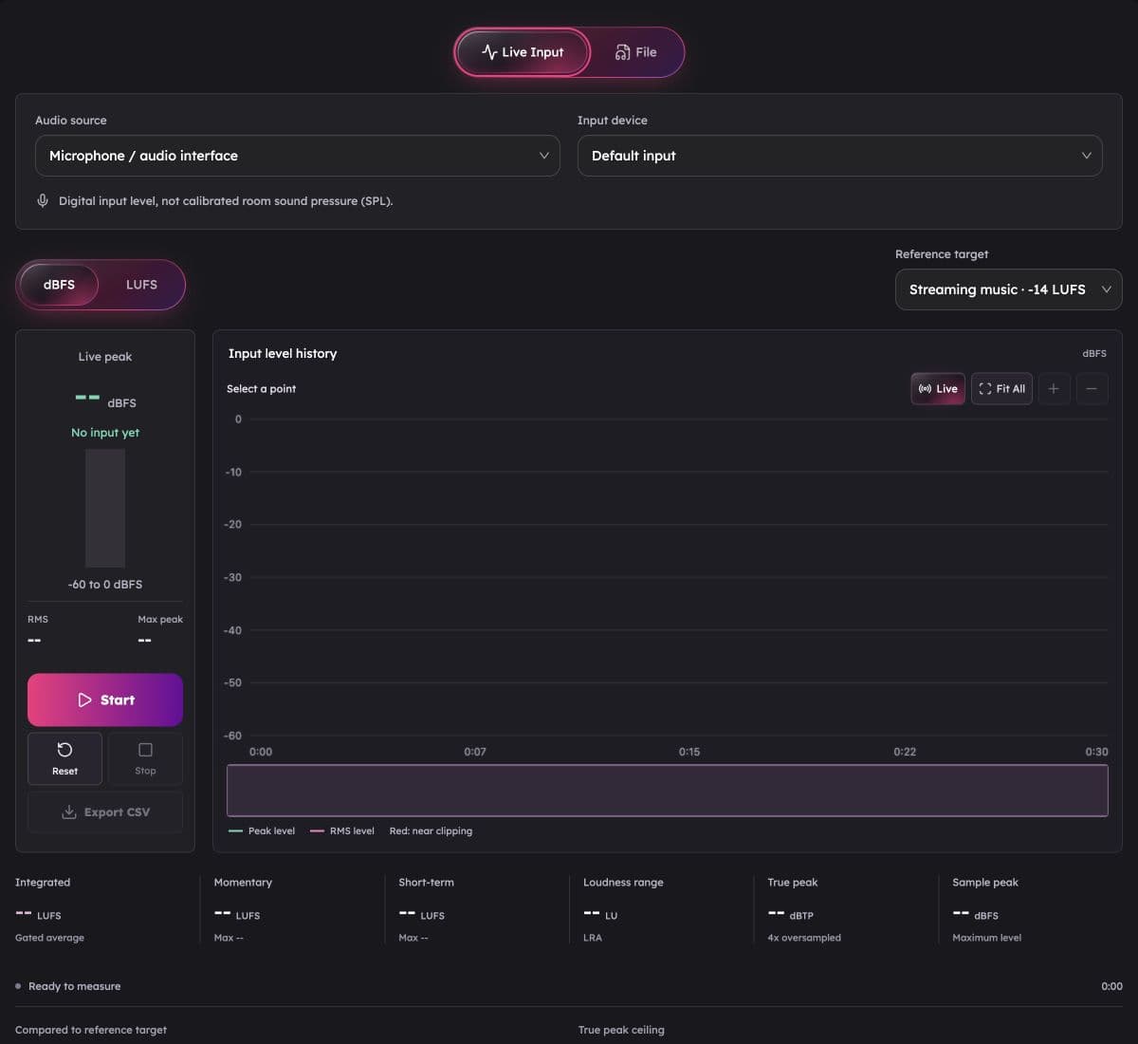Click the '-60 to 0 dBFS' range label
This screenshot has width=1138, height=1044.
105,585
